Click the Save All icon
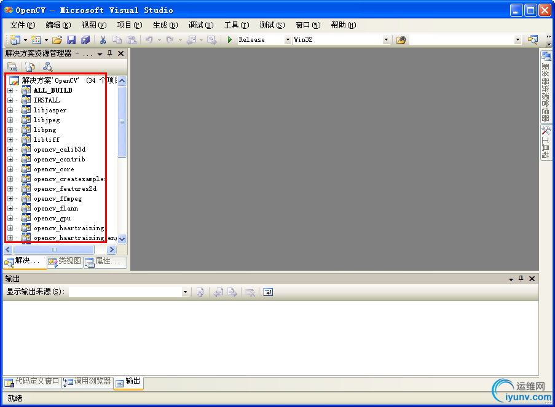555x407 pixels. tap(85, 40)
